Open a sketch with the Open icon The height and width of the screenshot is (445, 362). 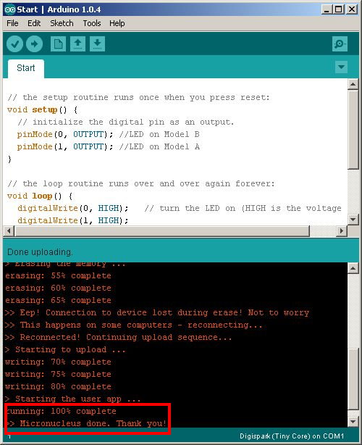pos(77,44)
